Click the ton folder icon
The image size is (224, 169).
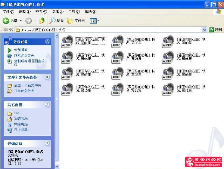click(10, 114)
